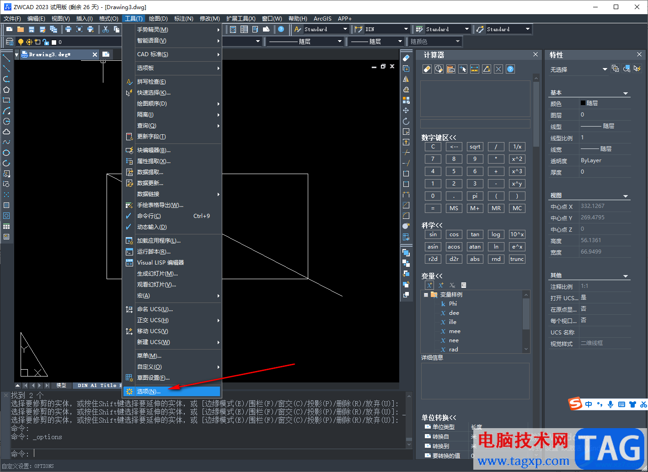Collapse the 变量样例 tree node
The height and width of the screenshot is (472, 648).
click(426, 295)
